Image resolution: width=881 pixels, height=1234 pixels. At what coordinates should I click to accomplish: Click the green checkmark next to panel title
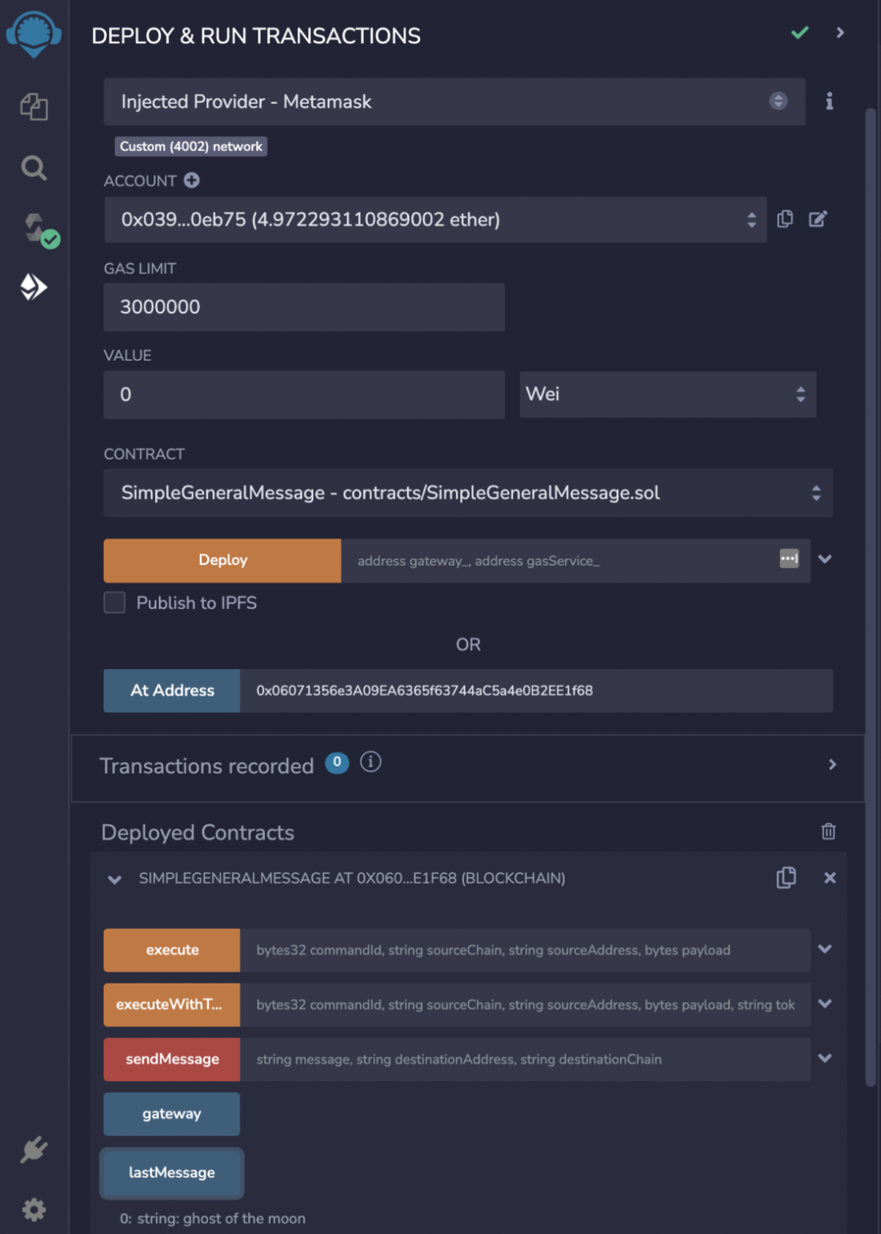click(x=800, y=33)
